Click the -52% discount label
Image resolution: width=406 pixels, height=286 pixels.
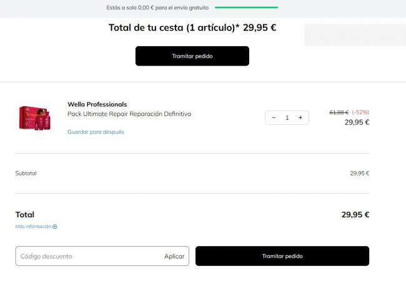pos(360,112)
